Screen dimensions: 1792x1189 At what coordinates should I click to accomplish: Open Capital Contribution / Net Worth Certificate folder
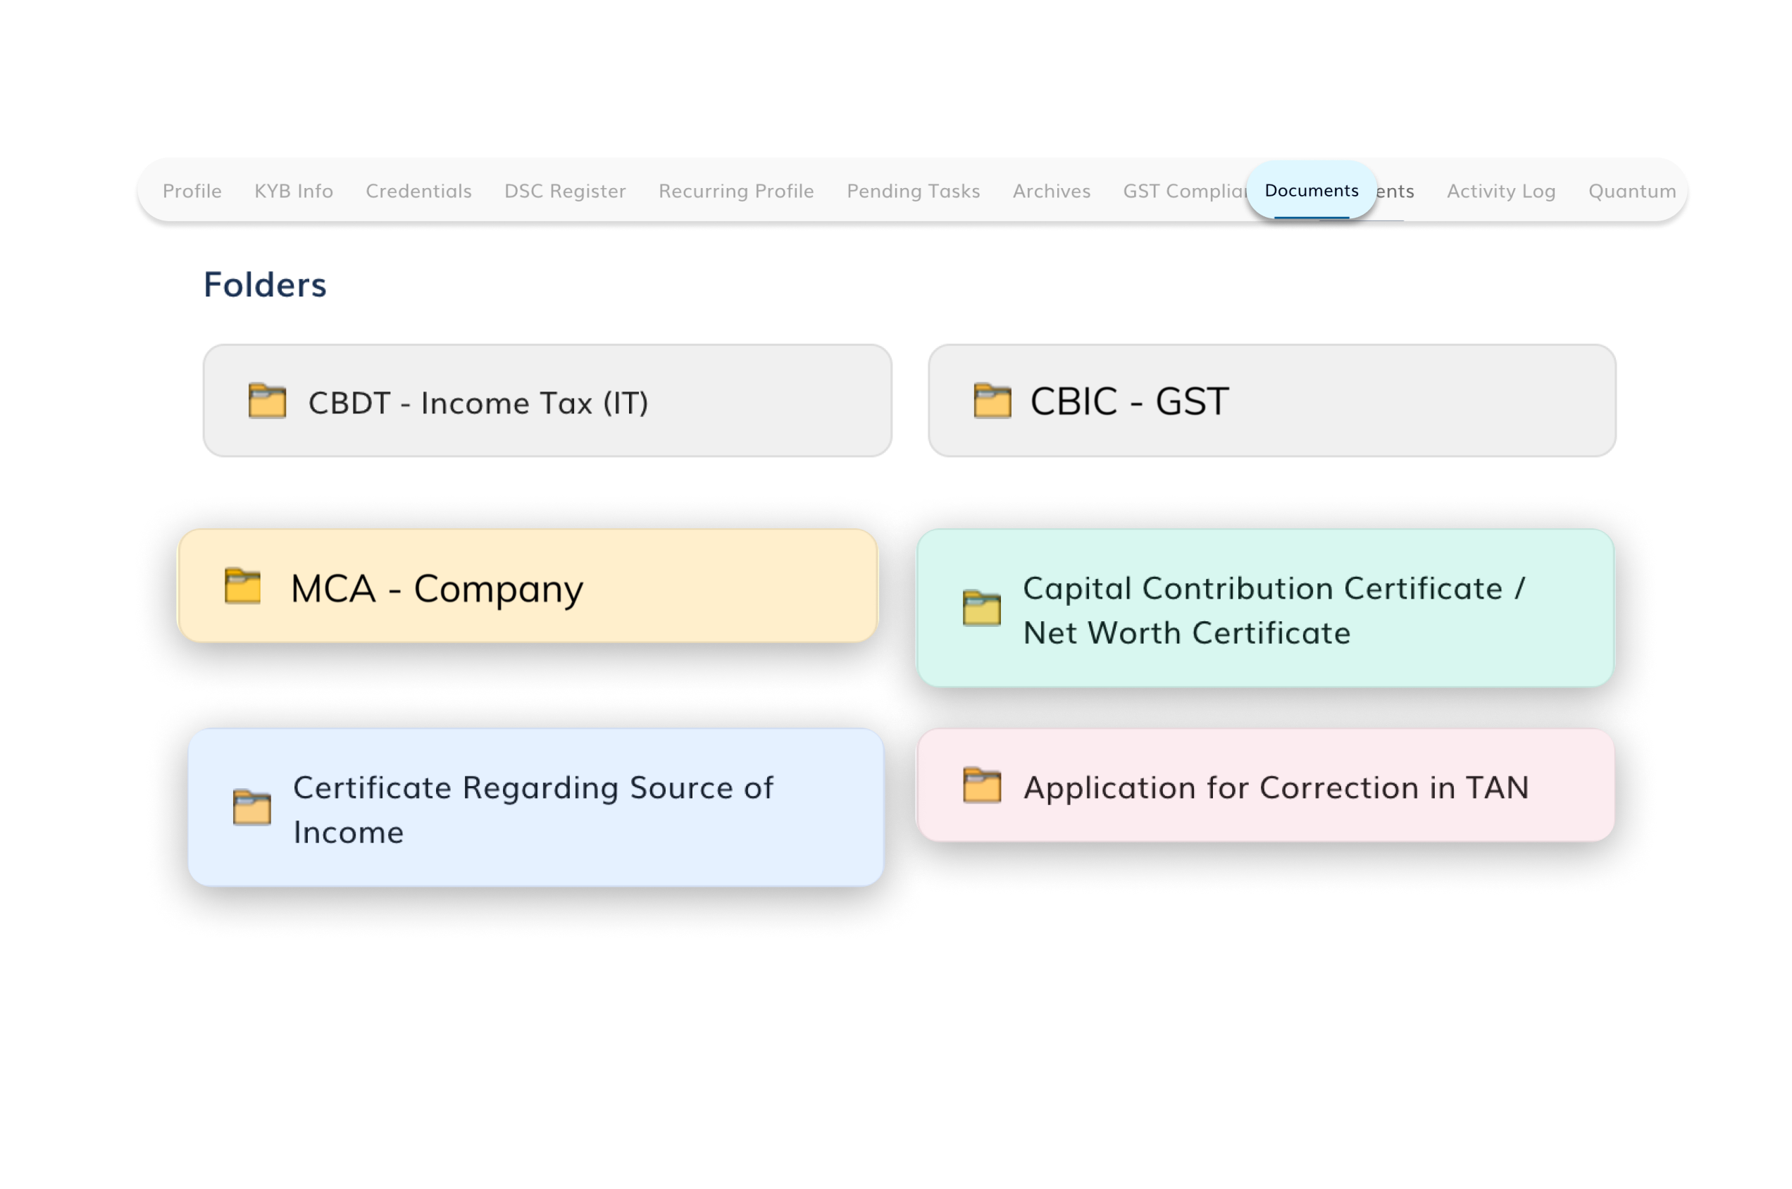[1265, 609]
